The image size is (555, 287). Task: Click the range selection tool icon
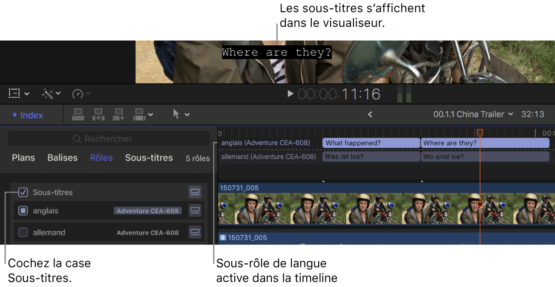14,93
